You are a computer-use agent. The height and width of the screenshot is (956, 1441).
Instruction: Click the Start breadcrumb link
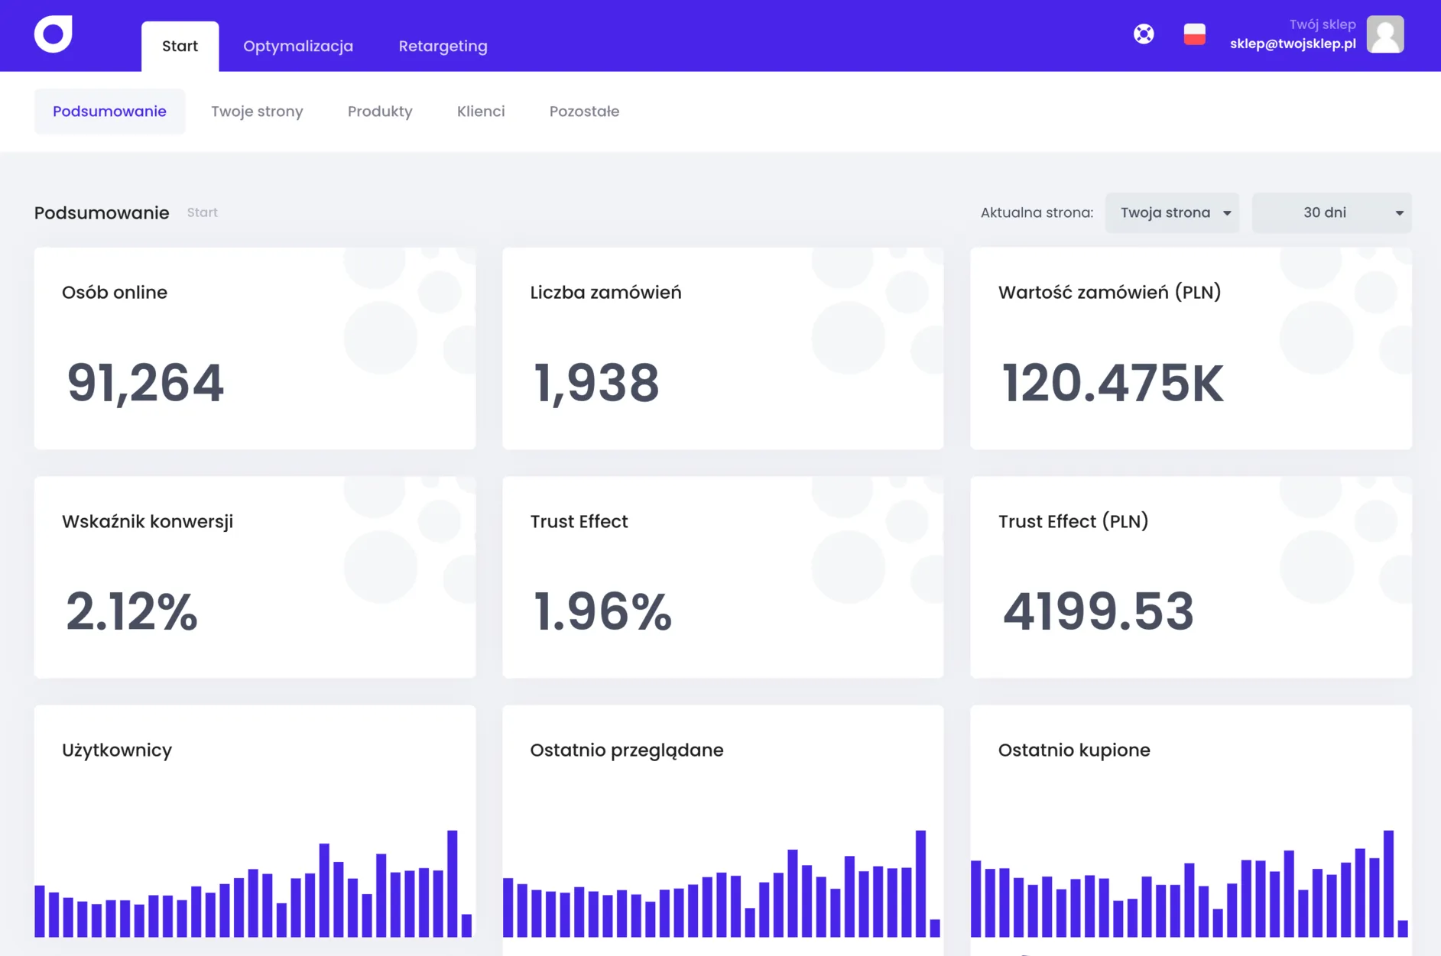tap(203, 212)
